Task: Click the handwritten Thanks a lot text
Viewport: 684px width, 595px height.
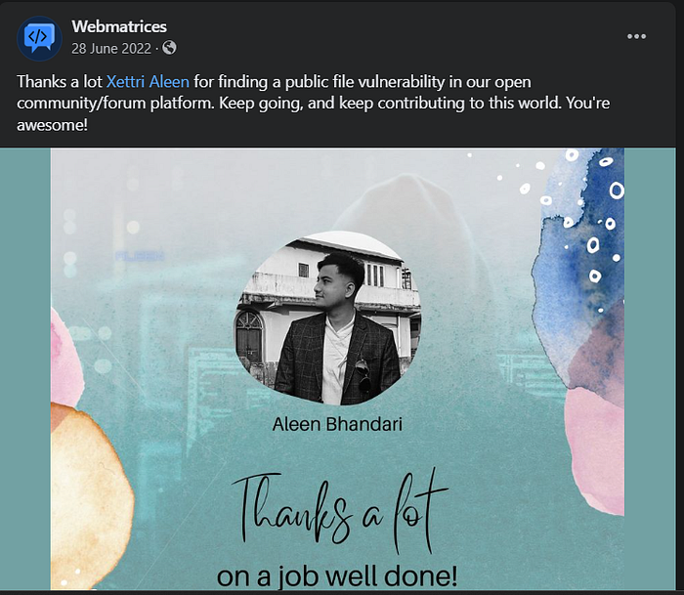Action: point(339,514)
